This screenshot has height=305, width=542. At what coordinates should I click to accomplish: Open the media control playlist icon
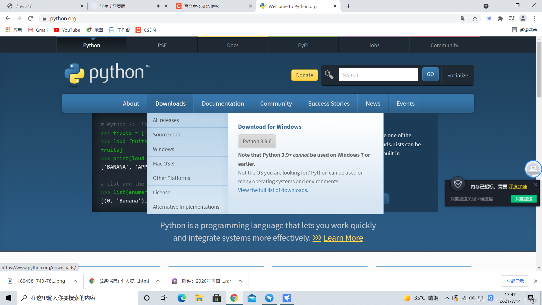click(x=512, y=18)
